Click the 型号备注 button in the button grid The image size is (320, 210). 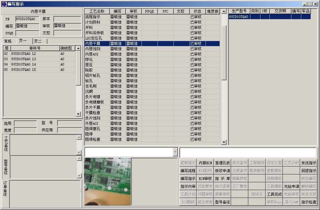point(222,202)
